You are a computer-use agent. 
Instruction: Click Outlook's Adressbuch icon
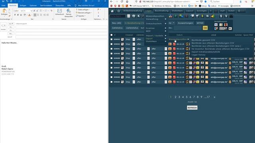[x=59, y=12]
